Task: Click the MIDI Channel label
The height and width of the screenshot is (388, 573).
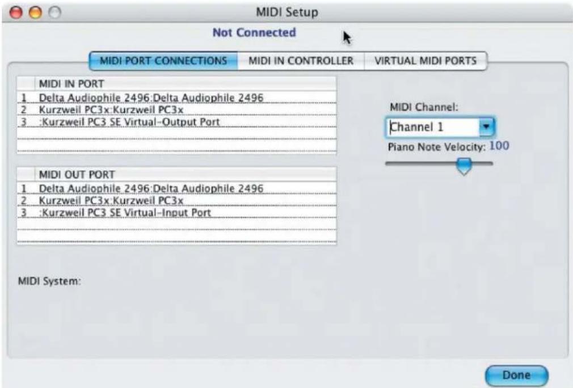Action: [424, 107]
